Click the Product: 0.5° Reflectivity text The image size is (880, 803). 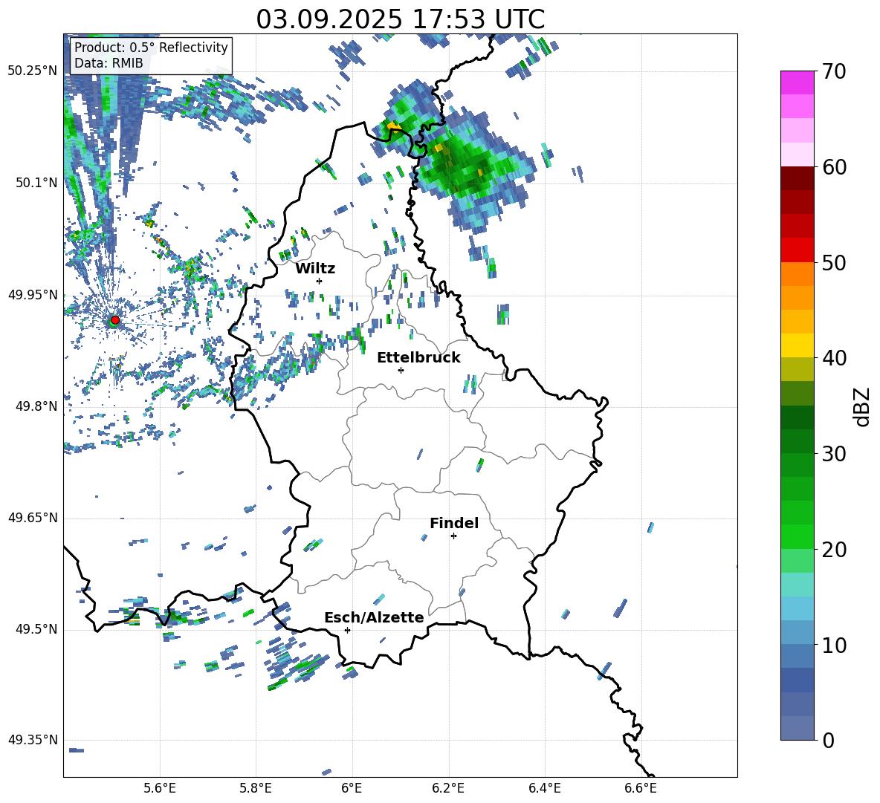coord(151,48)
